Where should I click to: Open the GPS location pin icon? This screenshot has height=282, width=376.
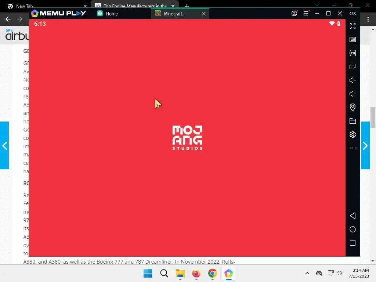(x=352, y=107)
